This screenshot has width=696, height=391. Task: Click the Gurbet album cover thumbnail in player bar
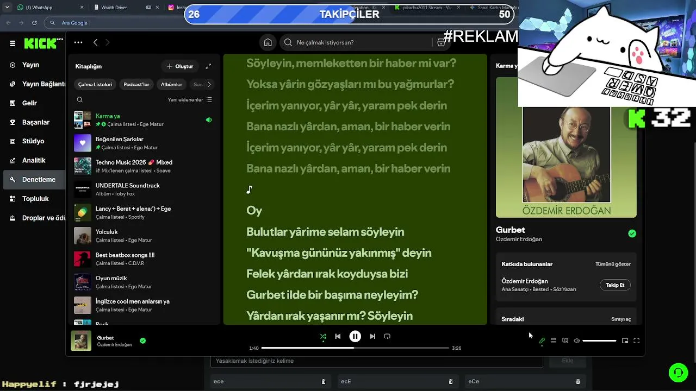point(81,341)
